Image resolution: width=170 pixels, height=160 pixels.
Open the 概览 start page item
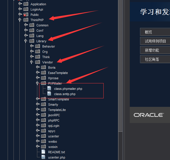tap(155, 32)
